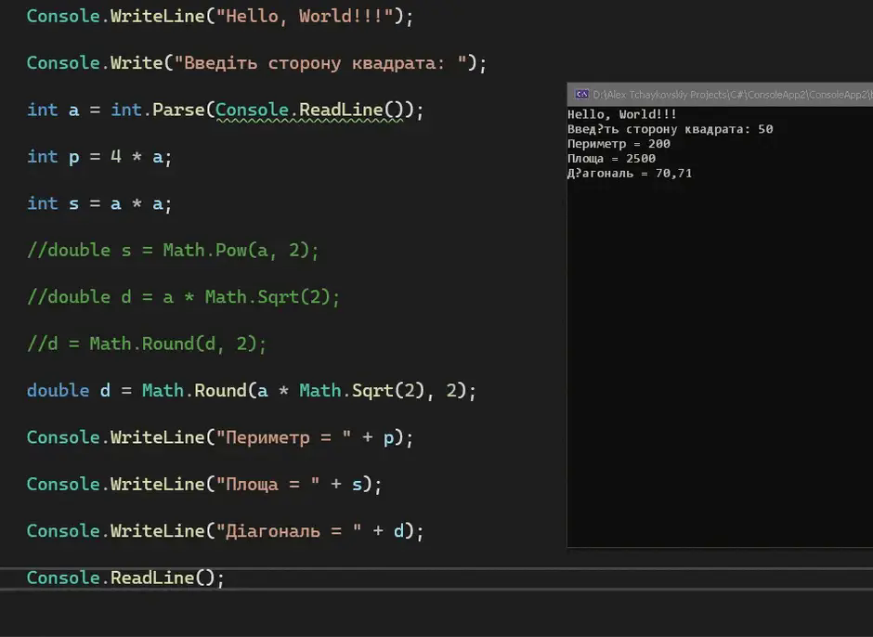873x637 pixels.
Task: Click the commented Math.Pow(a, 2) line
Action: 173,250
